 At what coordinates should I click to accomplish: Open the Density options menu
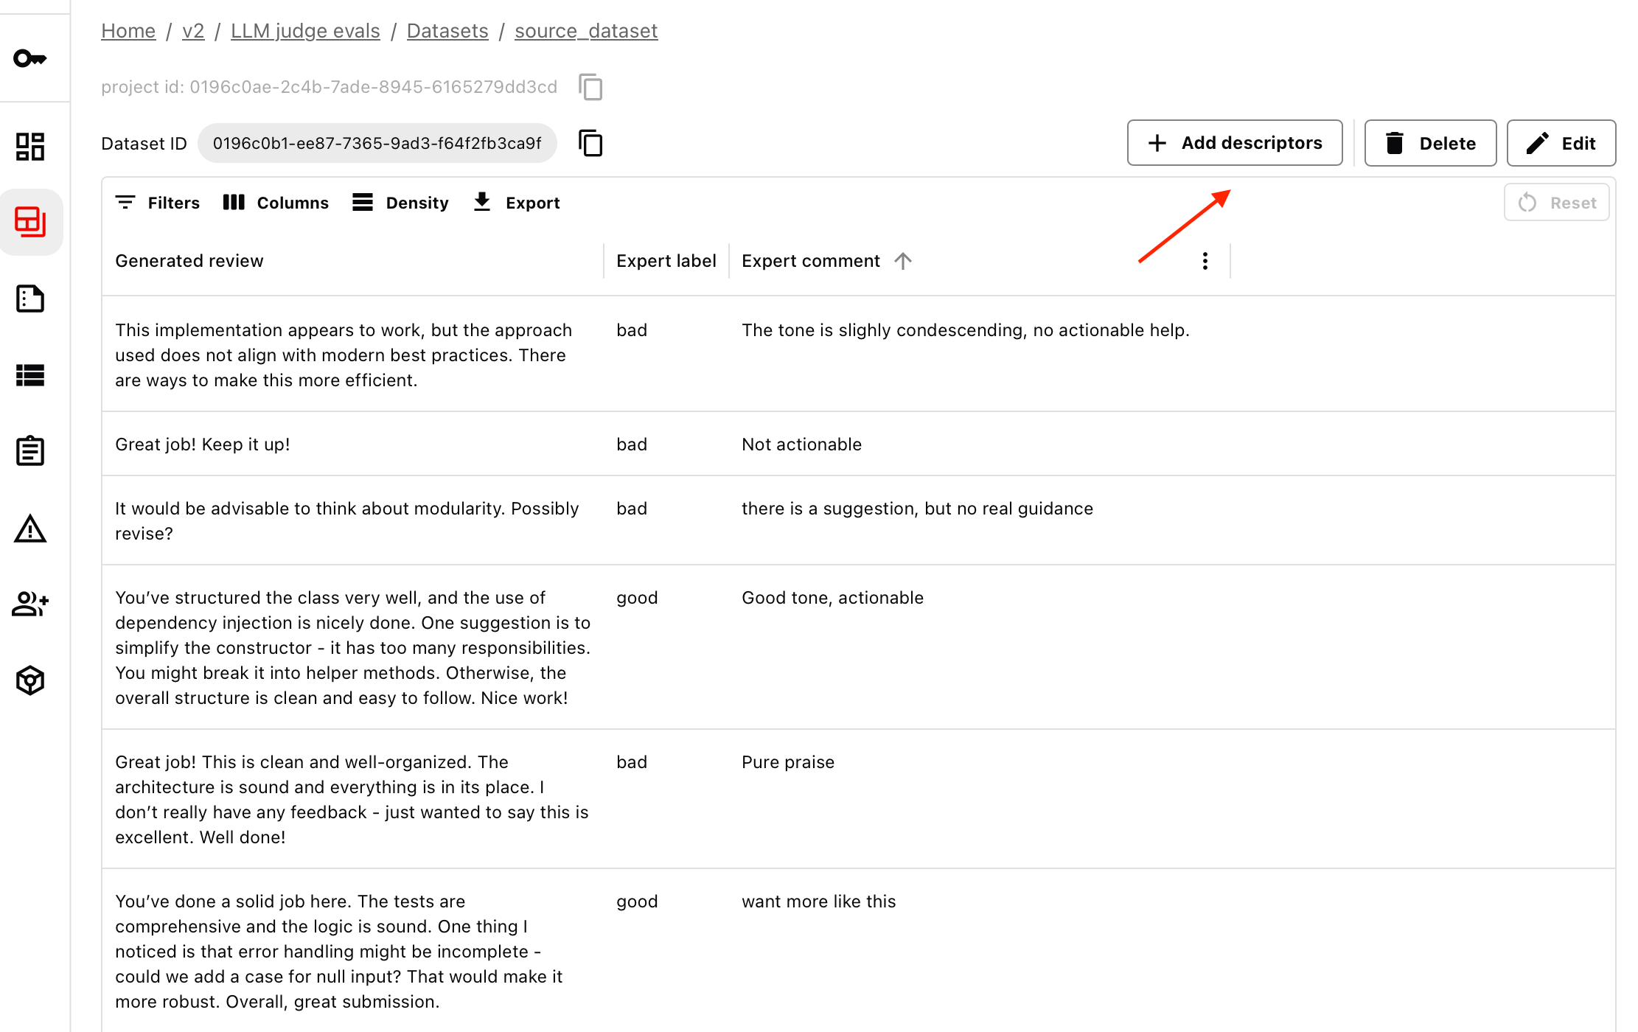(x=400, y=203)
